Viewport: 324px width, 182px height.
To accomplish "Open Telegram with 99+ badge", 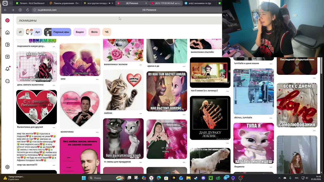I will pyautogui.click(x=226, y=178).
